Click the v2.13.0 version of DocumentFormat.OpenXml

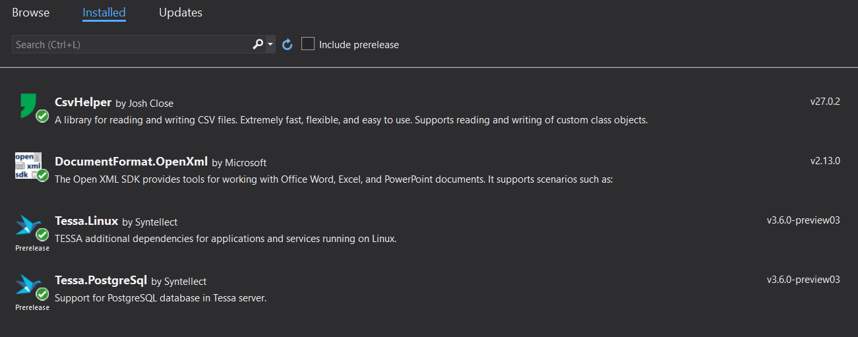pos(825,161)
